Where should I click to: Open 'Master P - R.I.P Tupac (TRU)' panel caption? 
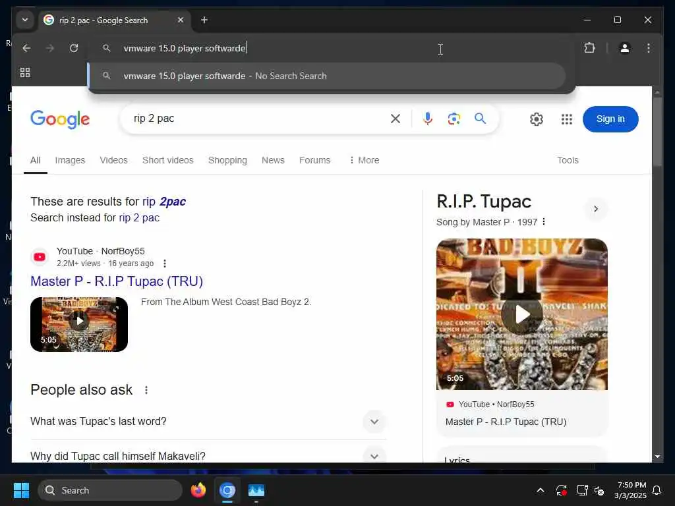(506, 422)
